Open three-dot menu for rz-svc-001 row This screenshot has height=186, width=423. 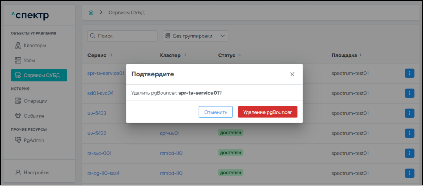pyautogui.click(x=409, y=153)
